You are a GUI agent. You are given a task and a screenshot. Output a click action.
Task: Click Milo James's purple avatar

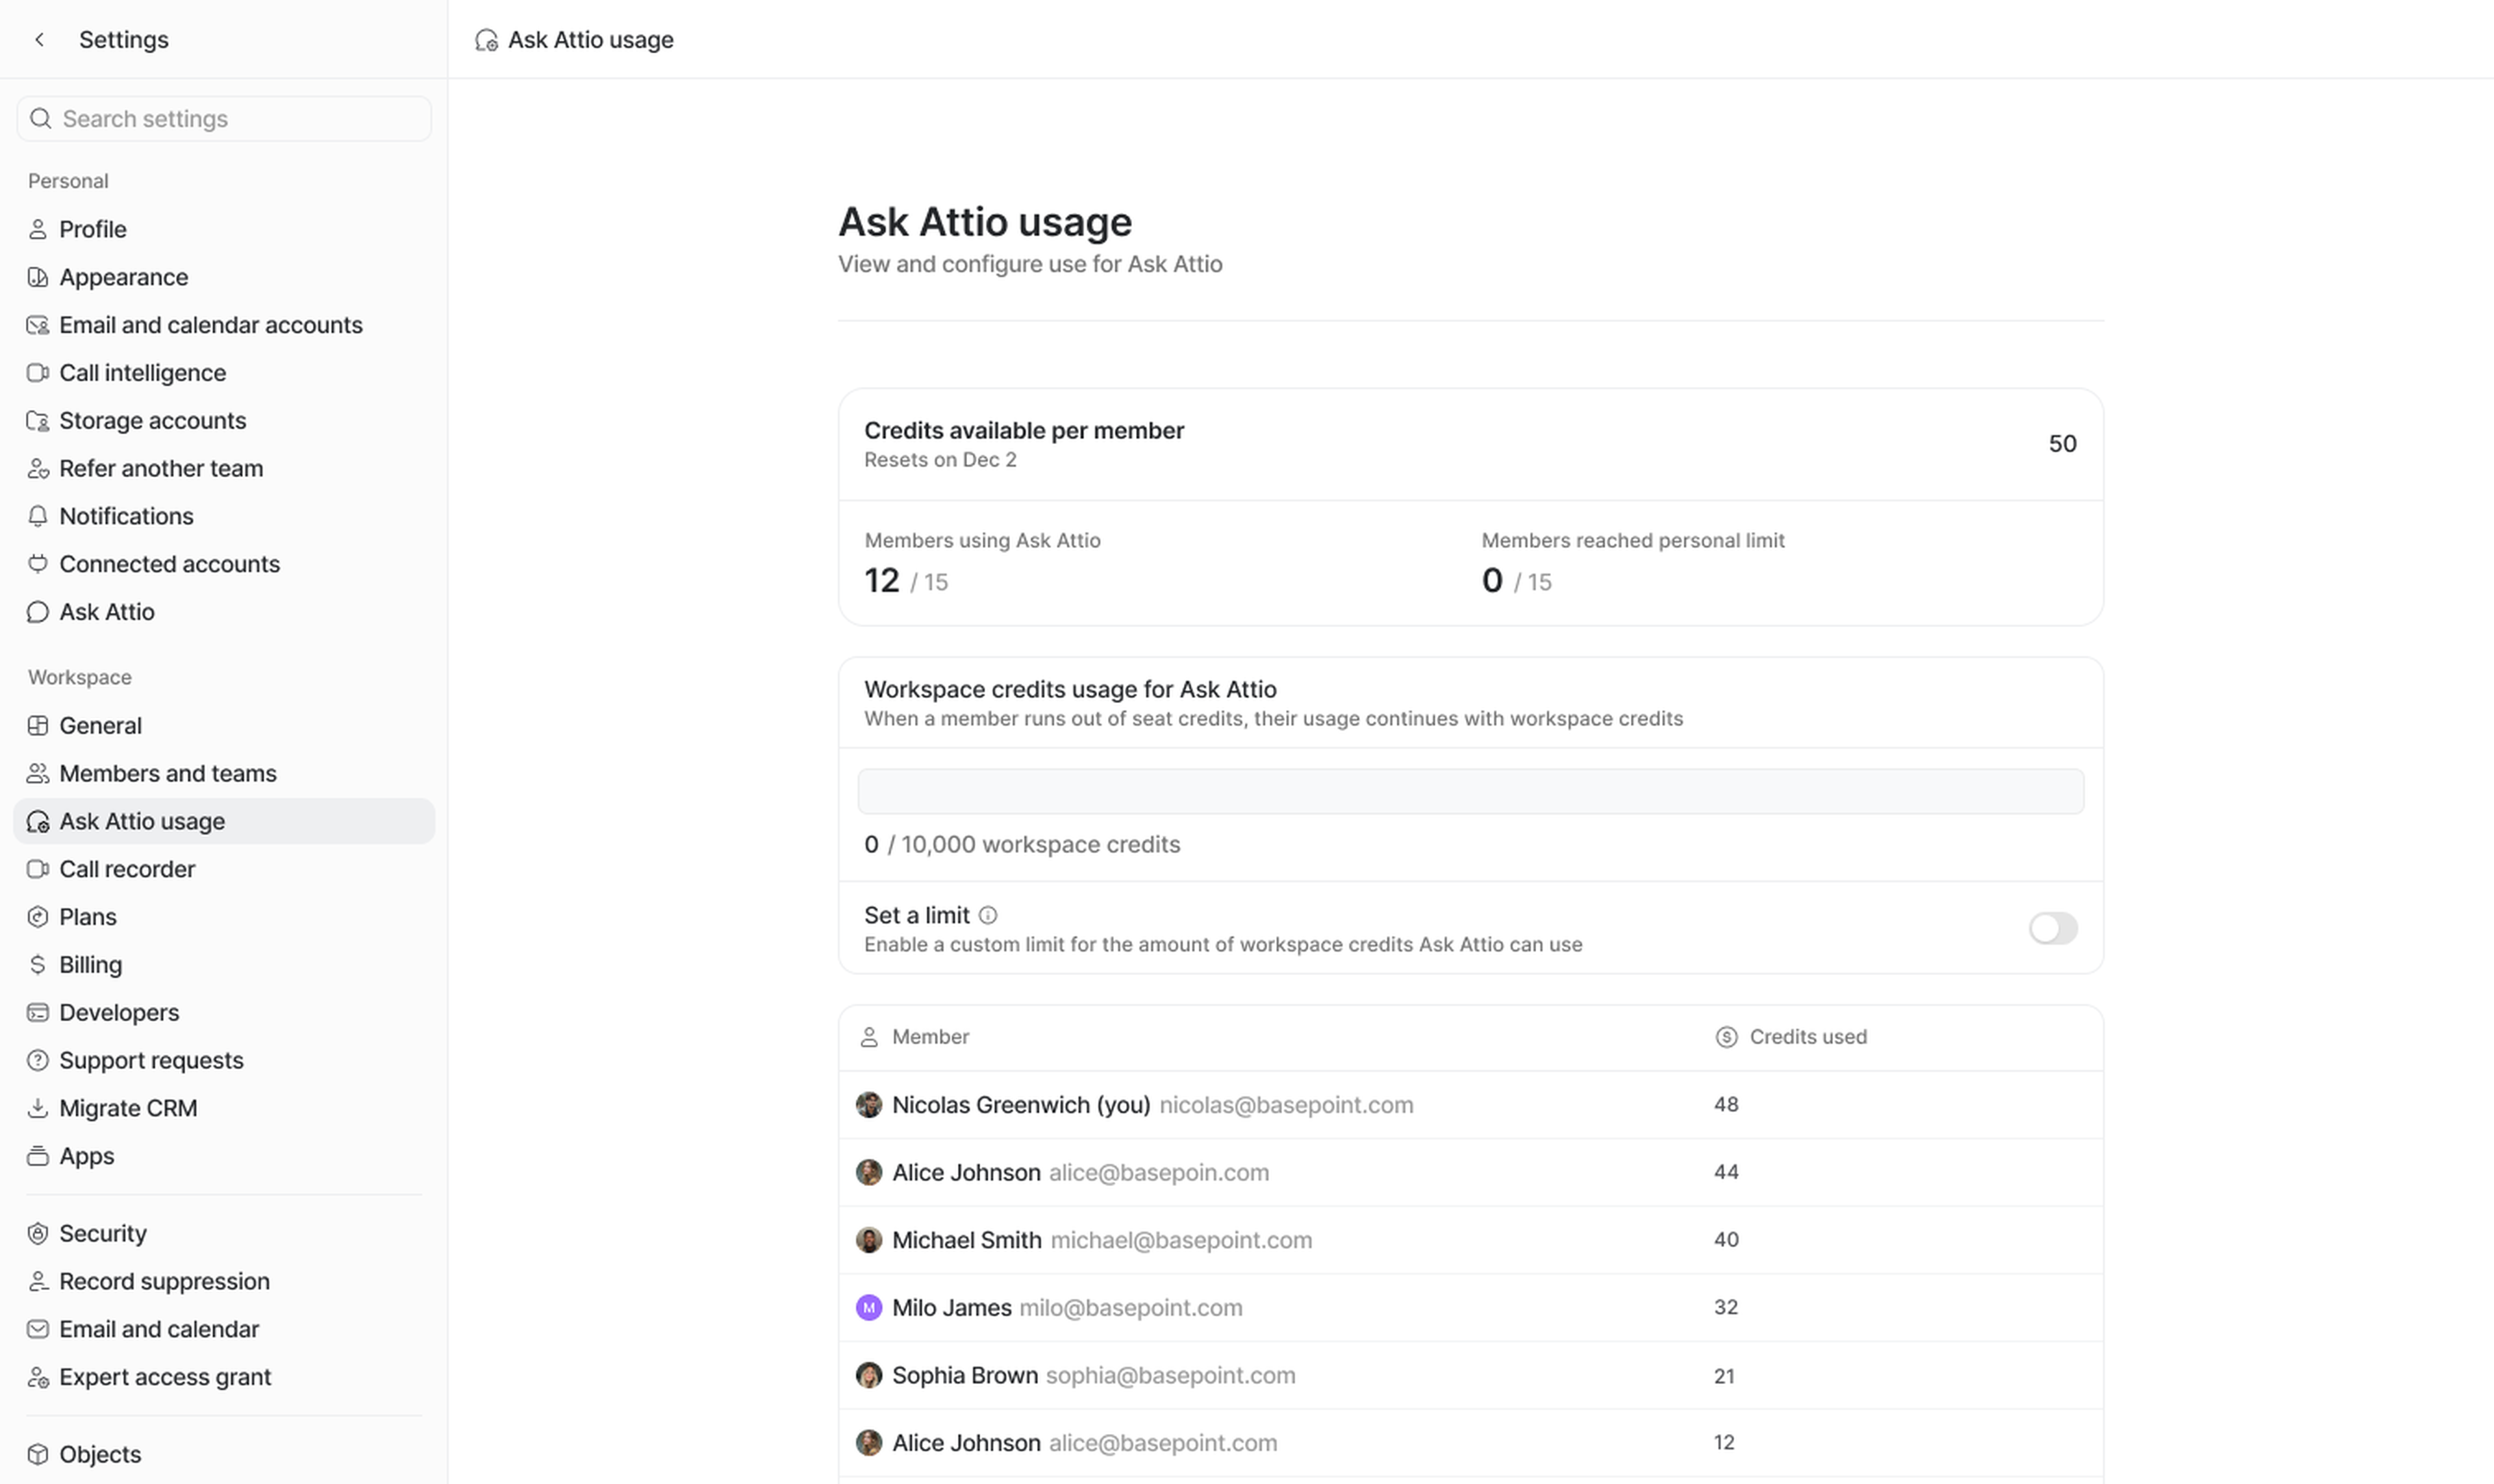[x=868, y=1307]
